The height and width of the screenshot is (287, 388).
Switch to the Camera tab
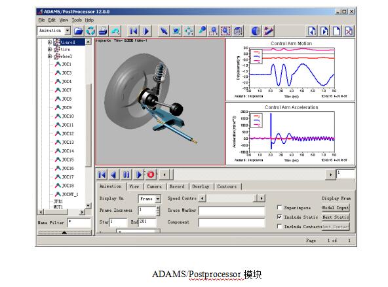tap(155, 186)
